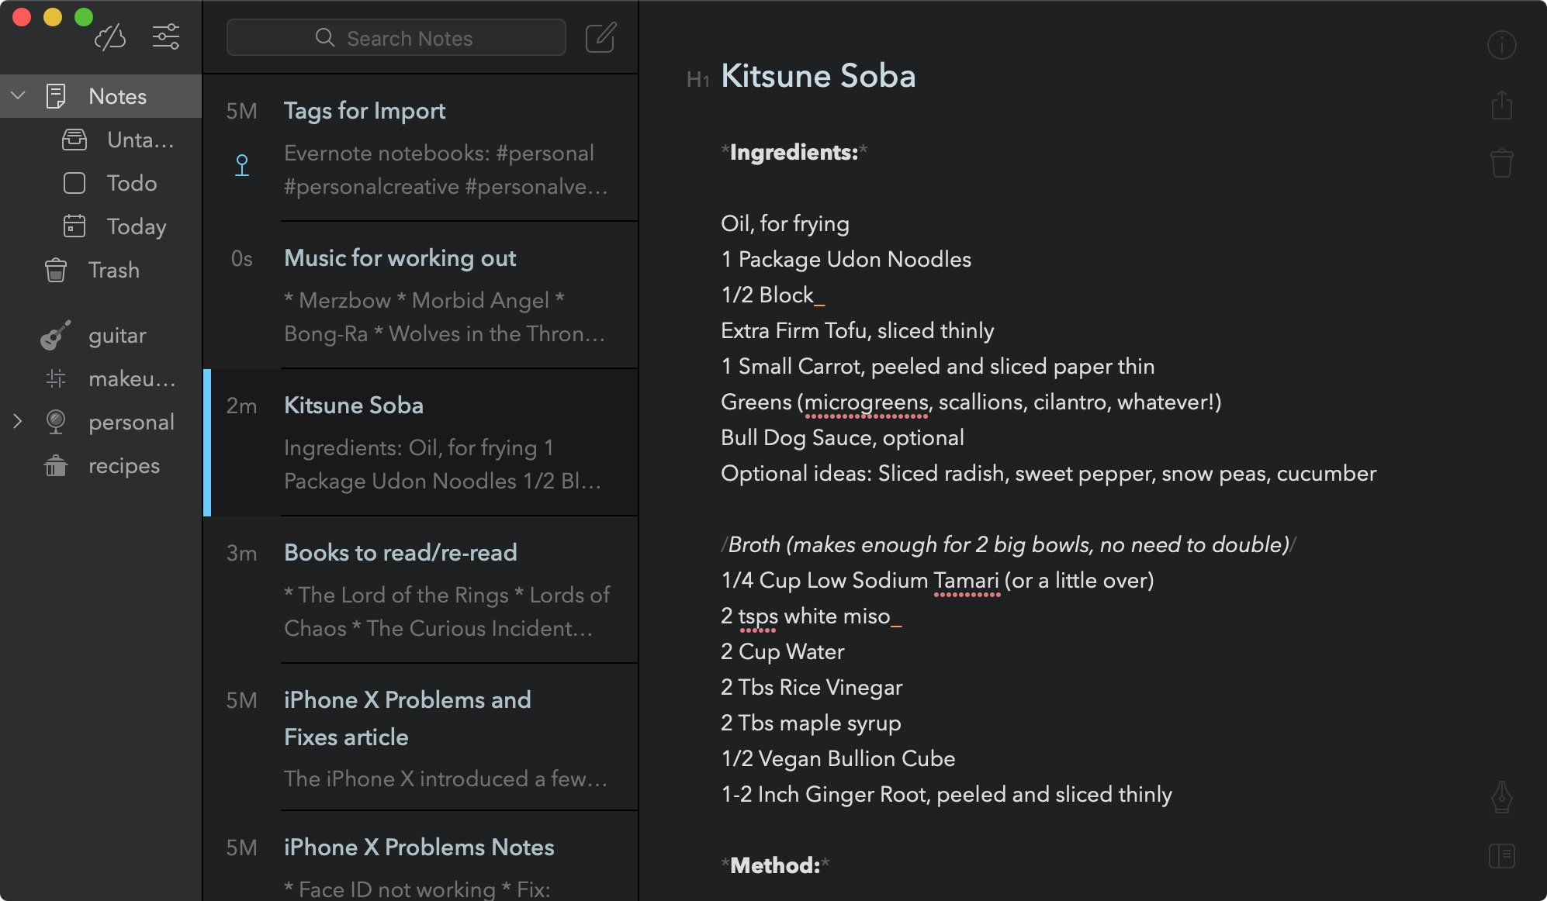Screen dimensions: 1547x901
Task: Click the H1 heading level indicator
Action: pyautogui.click(x=698, y=79)
